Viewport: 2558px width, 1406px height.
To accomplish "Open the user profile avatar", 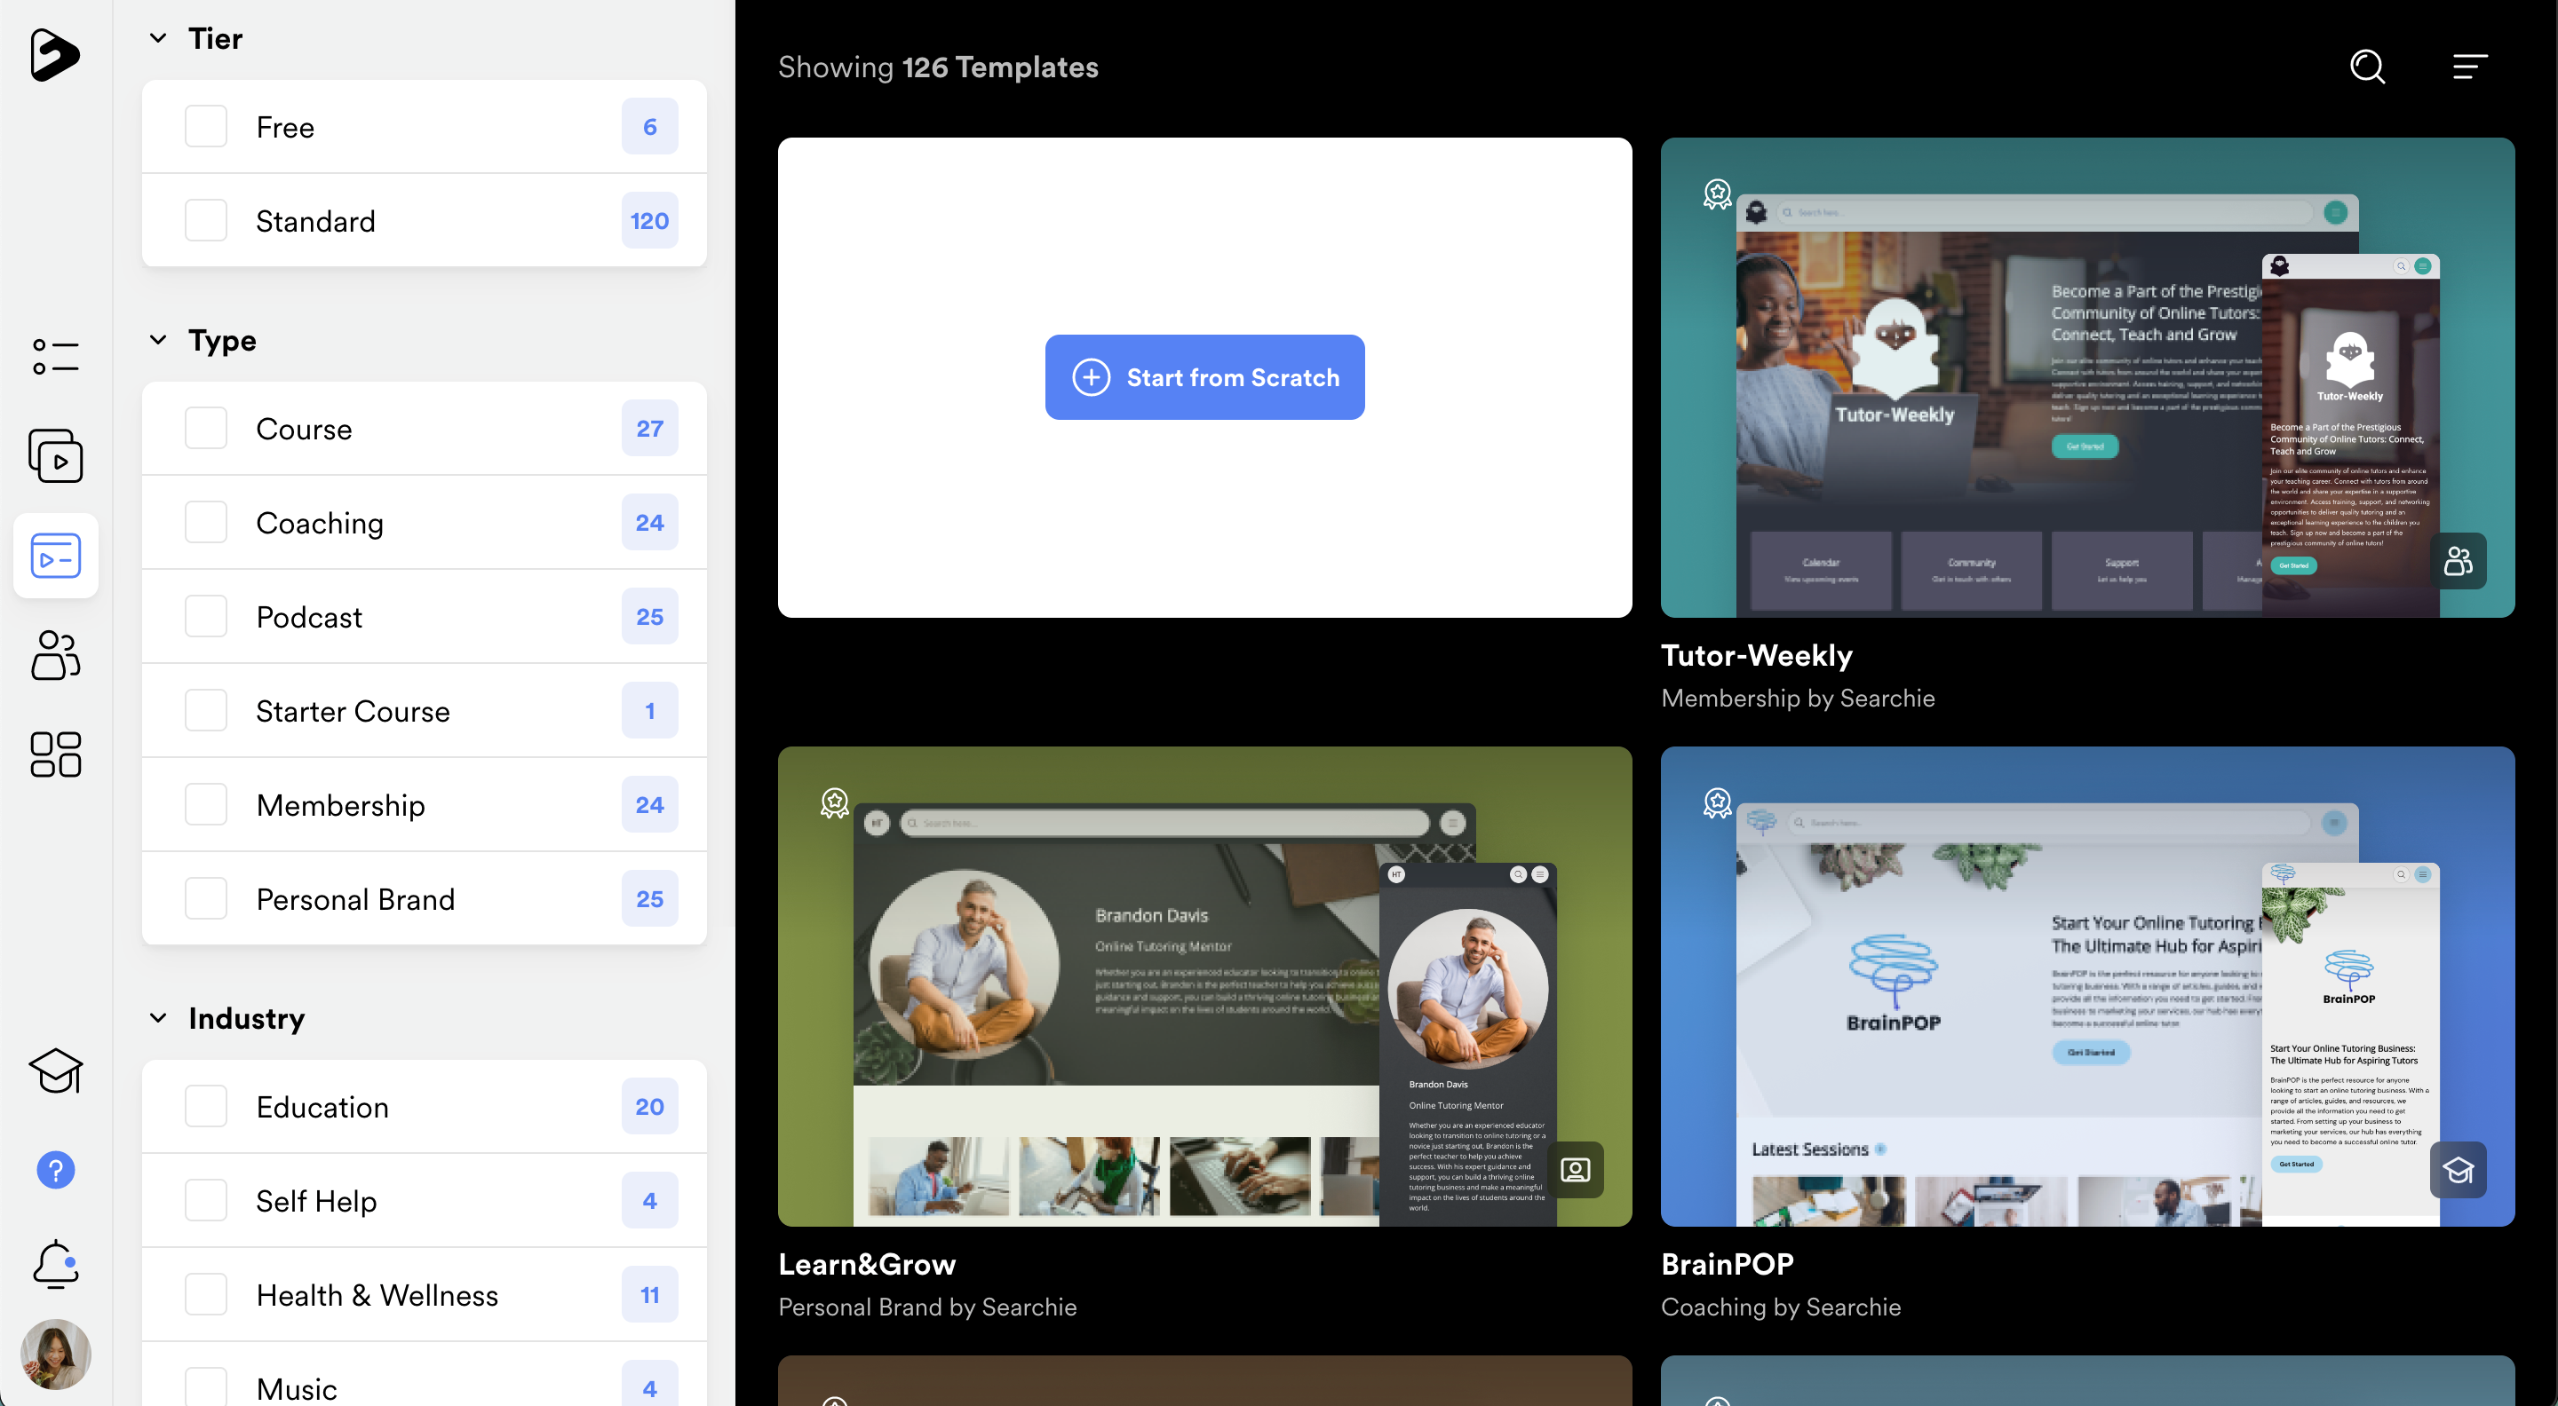I will pos(56,1354).
